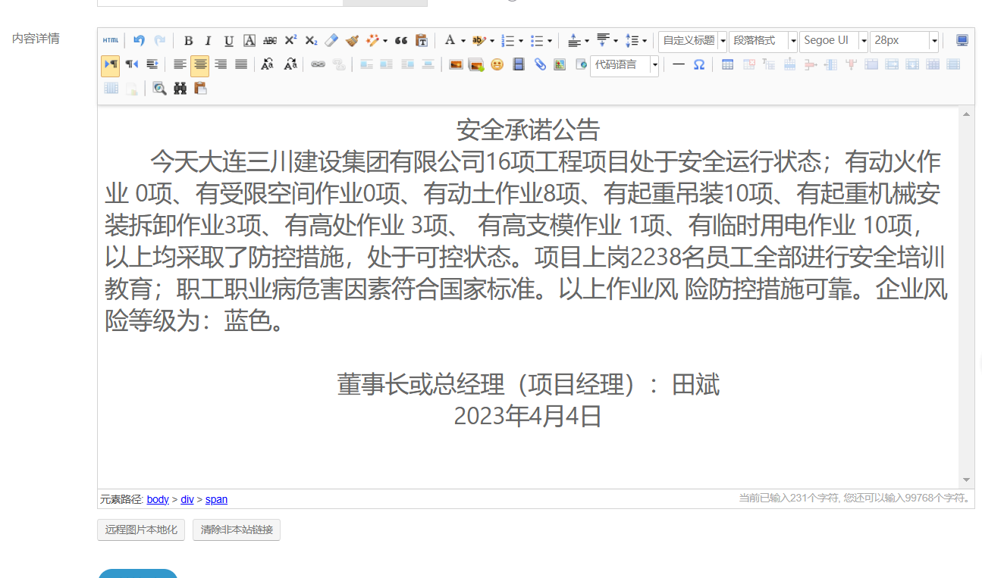This screenshot has width=982, height=578.
Task: Open the font color dropdown arrow
Action: [463, 40]
